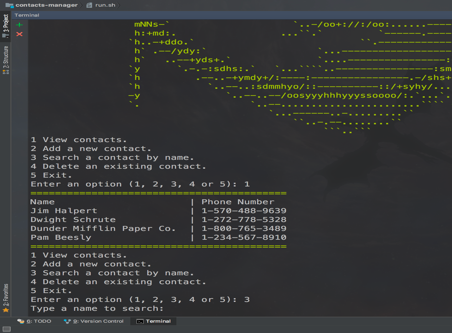Click 'Dunder Mifflin Paper Co.' contact name
The height and width of the screenshot is (333, 452).
pyautogui.click(x=103, y=229)
